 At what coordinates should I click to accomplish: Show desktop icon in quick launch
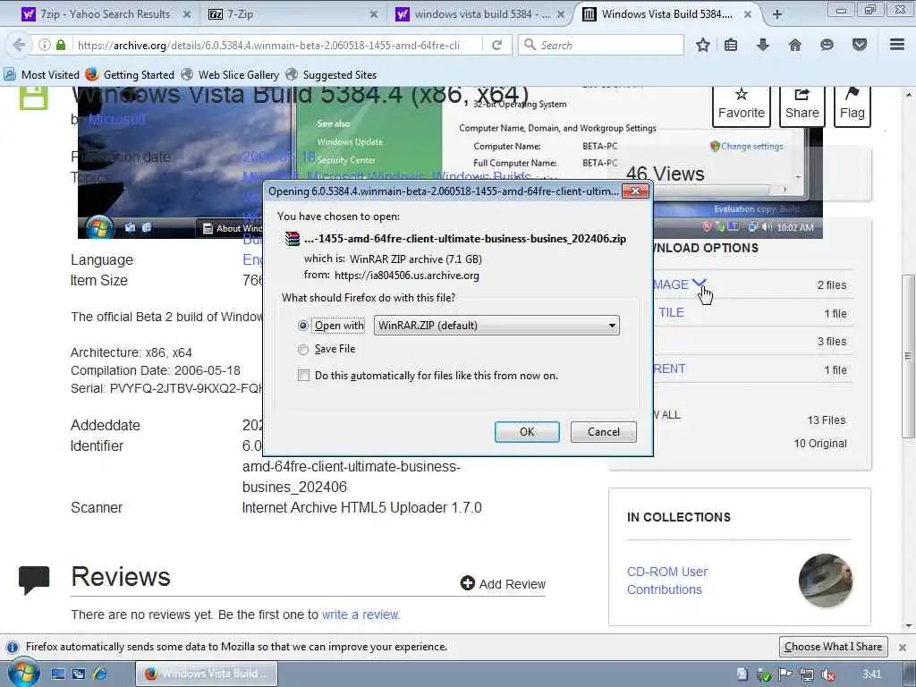tap(58, 674)
